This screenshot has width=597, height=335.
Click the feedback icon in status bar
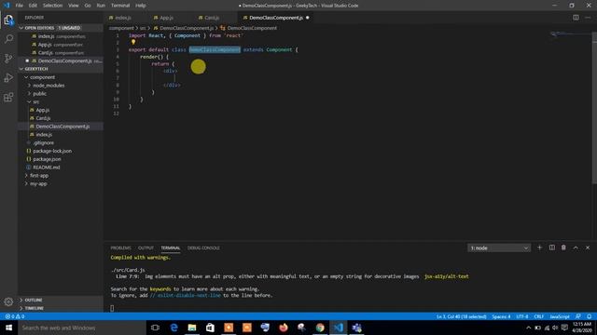pos(578,316)
